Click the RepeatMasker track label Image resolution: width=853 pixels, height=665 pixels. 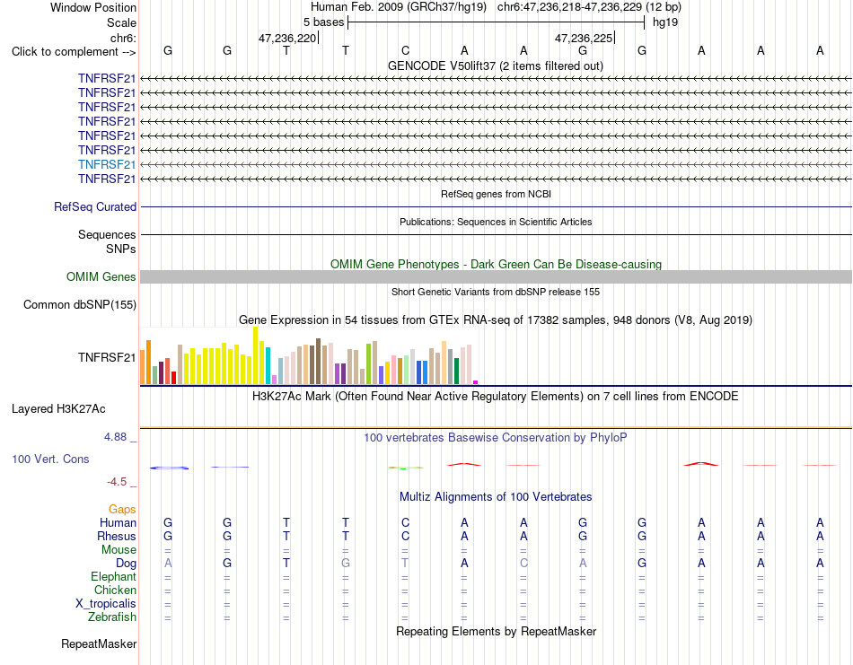(99, 643)
